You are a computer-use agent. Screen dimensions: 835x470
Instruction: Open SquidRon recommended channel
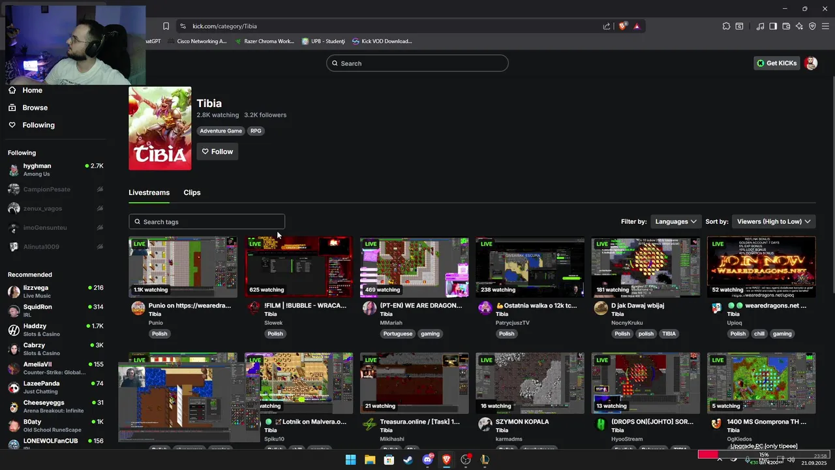pos(55,311)
